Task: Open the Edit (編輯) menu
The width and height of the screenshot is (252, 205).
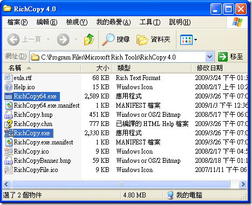Action: coord(47,22)
